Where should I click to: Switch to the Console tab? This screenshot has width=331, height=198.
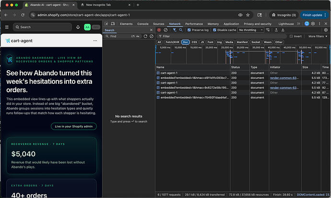point(143,24)
